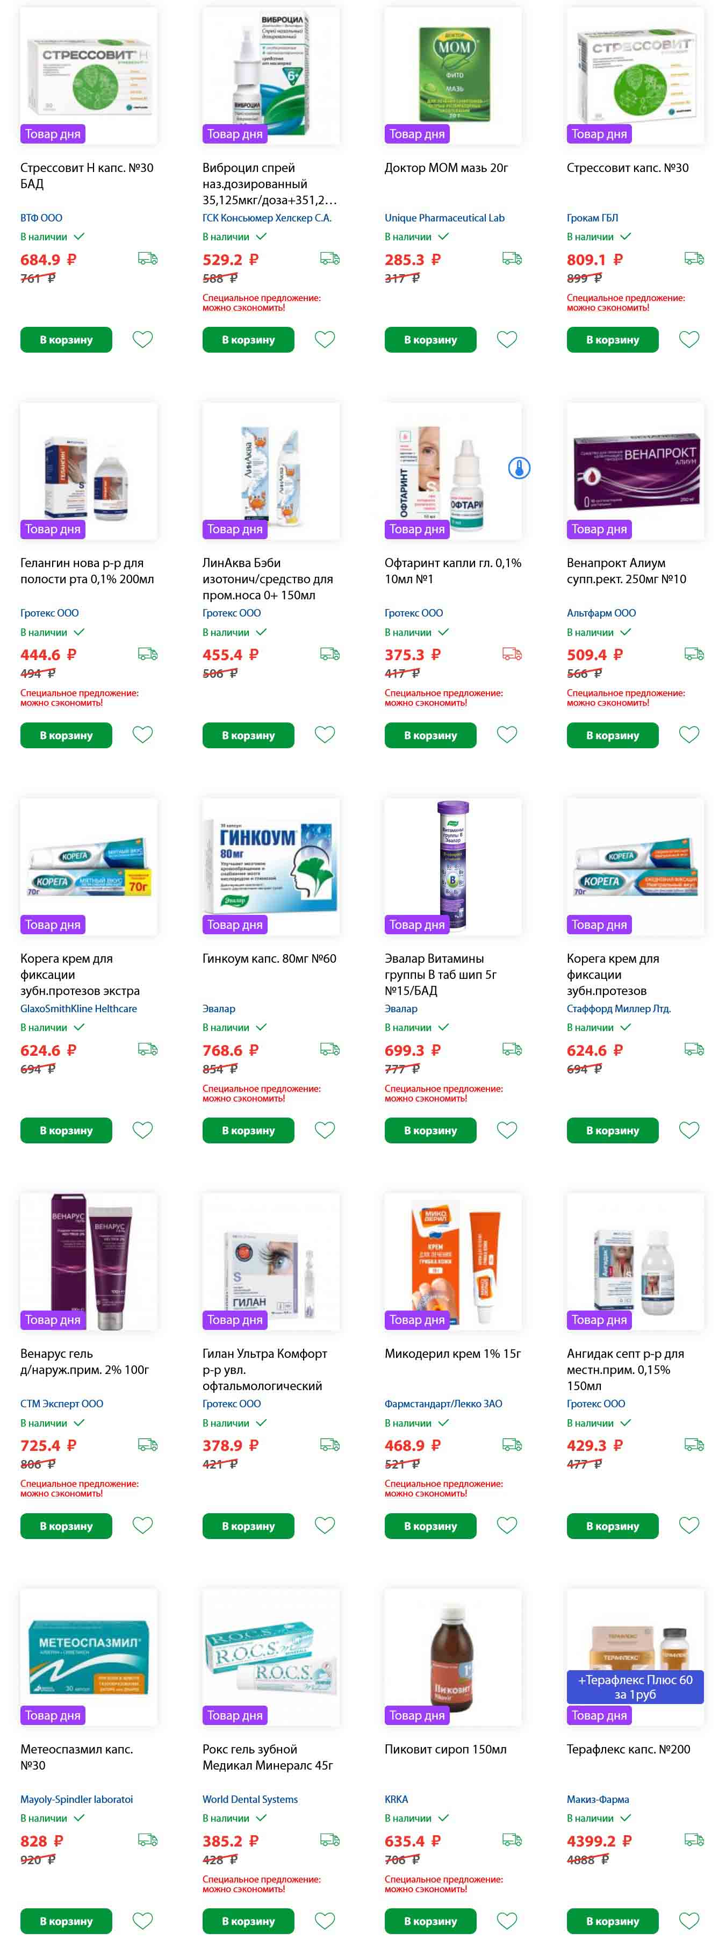
Task: Add Стрессовит Н to favorites heart
Action: (x=142, y=339)
